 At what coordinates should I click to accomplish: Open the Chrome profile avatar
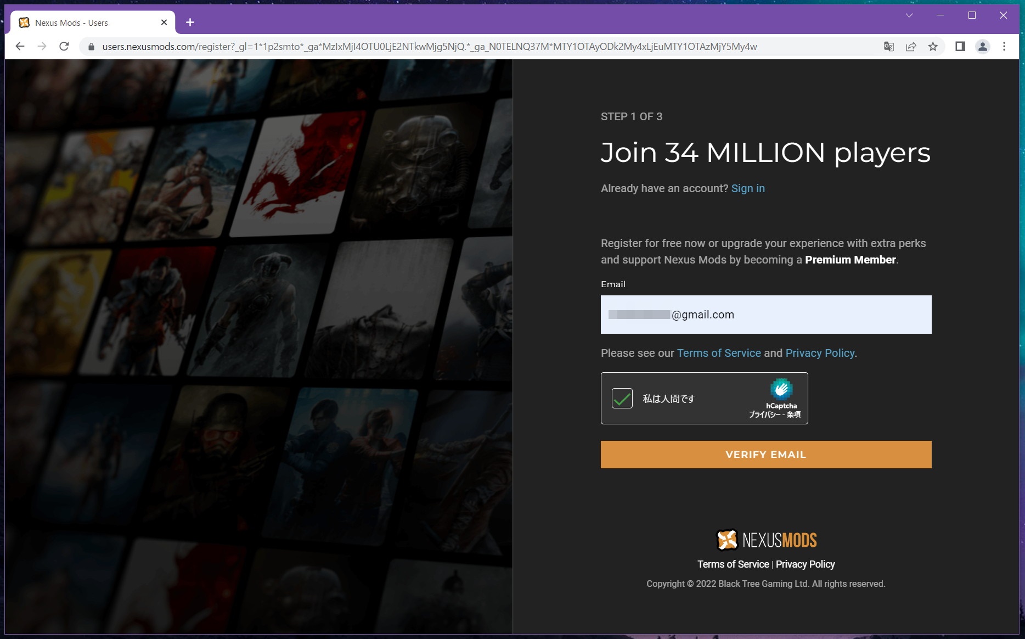(983, 47)
